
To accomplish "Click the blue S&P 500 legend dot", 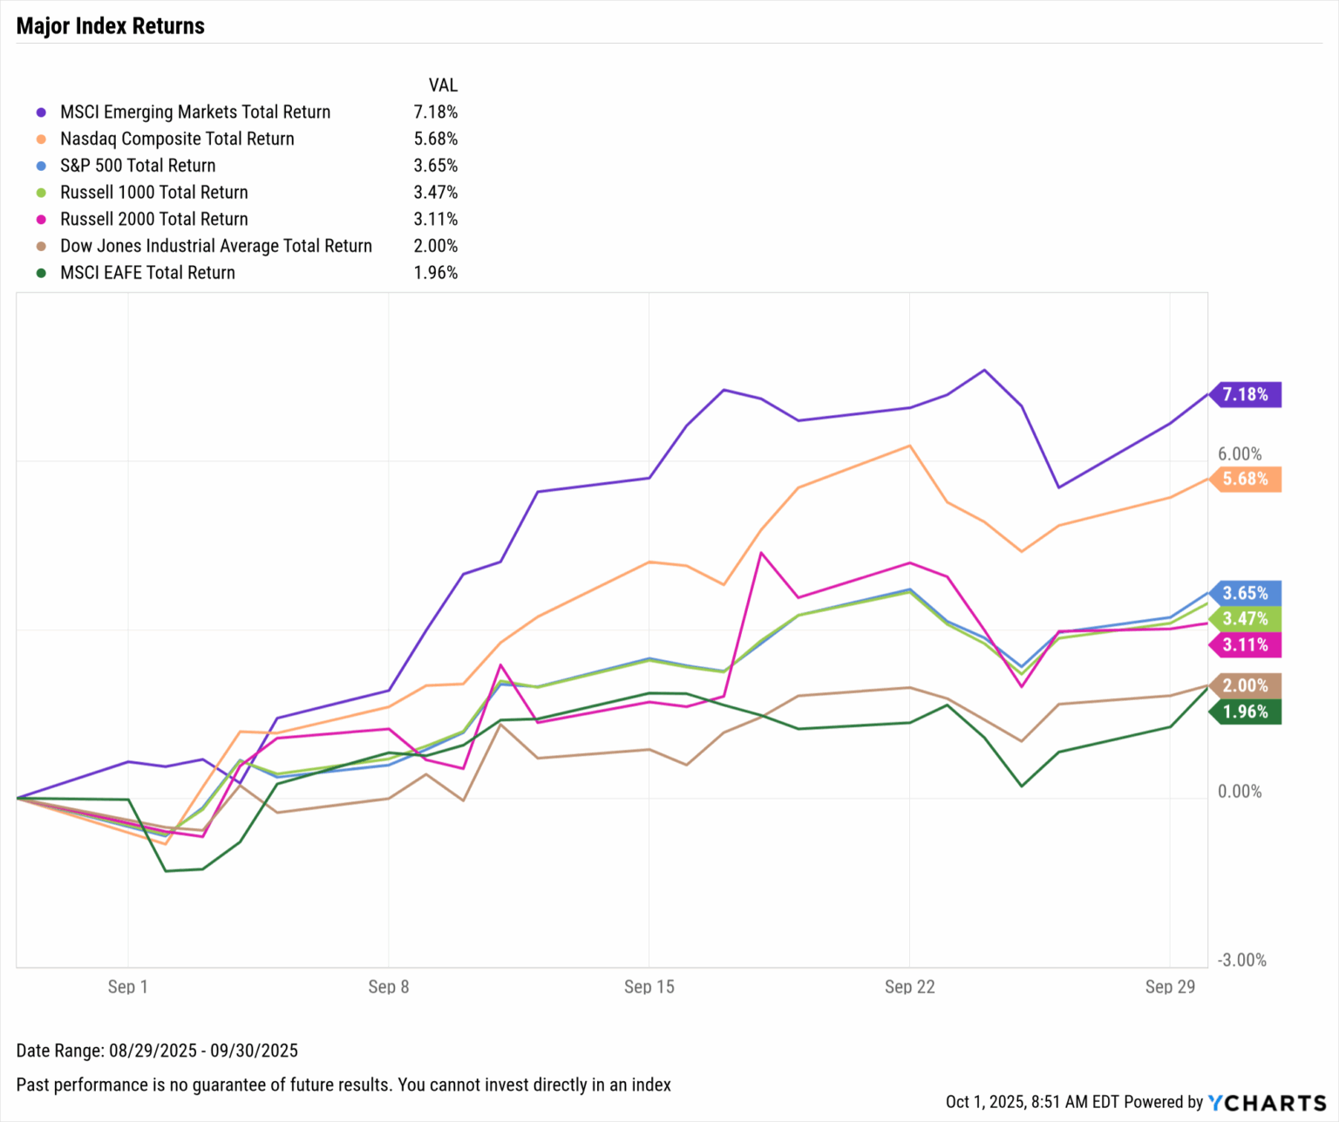I will (x=41, y=166).
